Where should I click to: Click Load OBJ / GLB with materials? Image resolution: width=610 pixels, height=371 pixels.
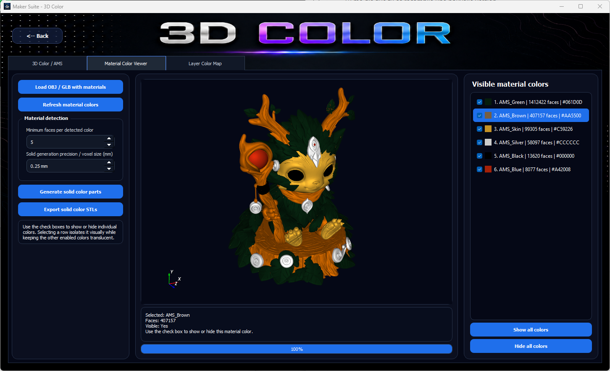click(x=71, y=87)
